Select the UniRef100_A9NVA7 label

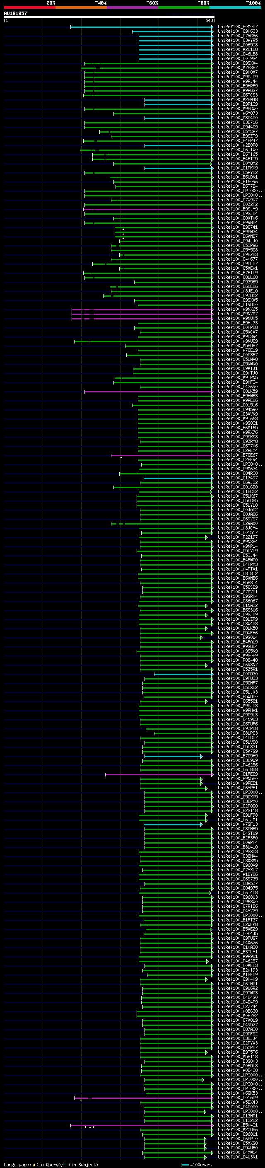click(237, 314)
